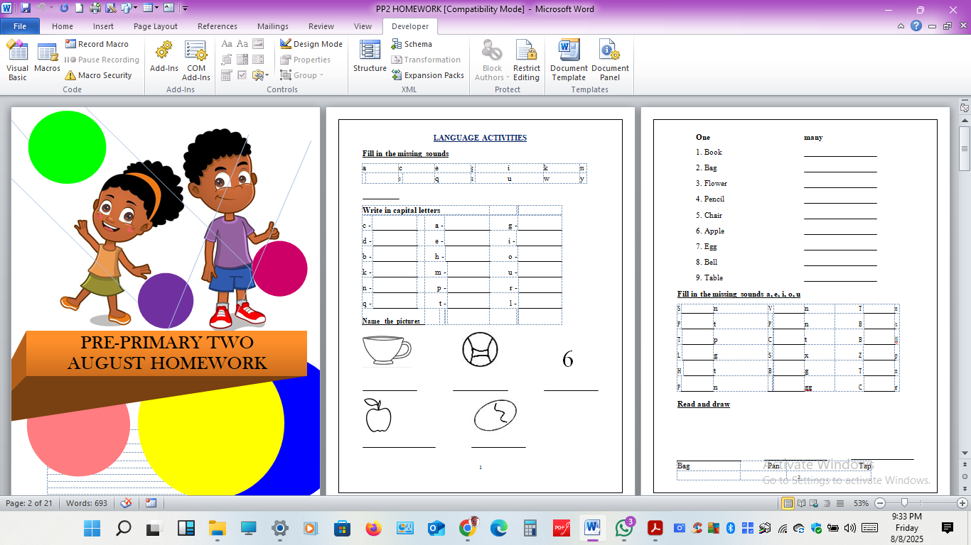Toggle Design Mode for controls

311,44
